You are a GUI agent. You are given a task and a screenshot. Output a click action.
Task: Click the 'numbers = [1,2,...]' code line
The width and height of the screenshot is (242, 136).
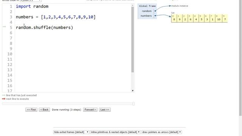pyautogui.click(x=56, y=17)
